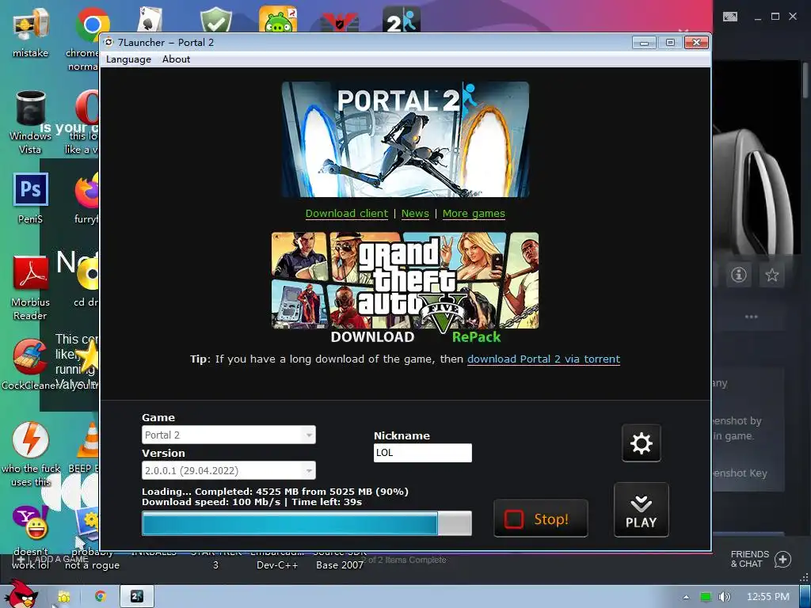Open the Language menu in 7Launcher
The image size is (811, 608).
click(128, 59)
